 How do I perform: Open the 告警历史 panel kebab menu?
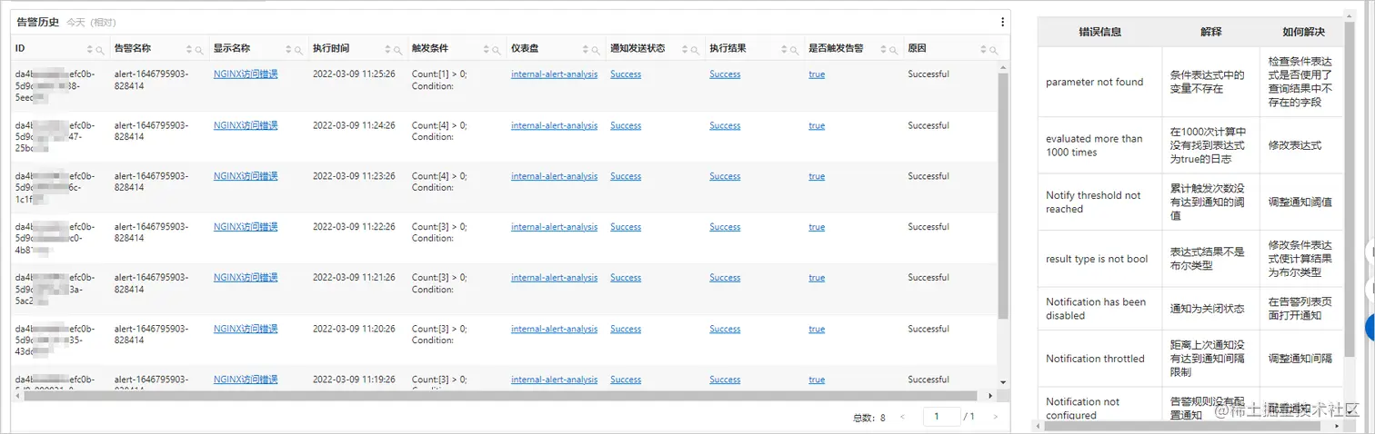pyautogui.click(x=1003, y=22)
